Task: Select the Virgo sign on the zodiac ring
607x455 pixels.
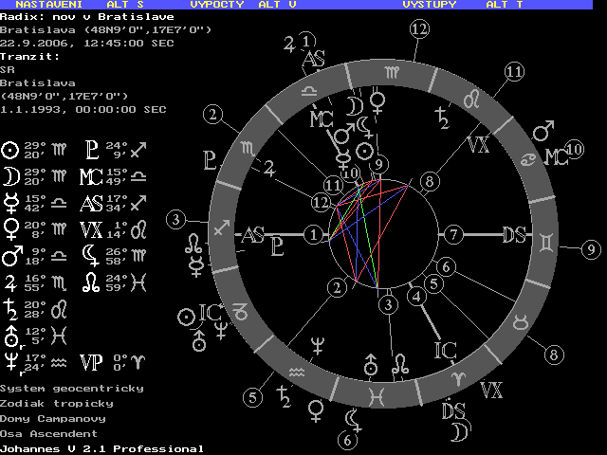Action: [392, 71]
